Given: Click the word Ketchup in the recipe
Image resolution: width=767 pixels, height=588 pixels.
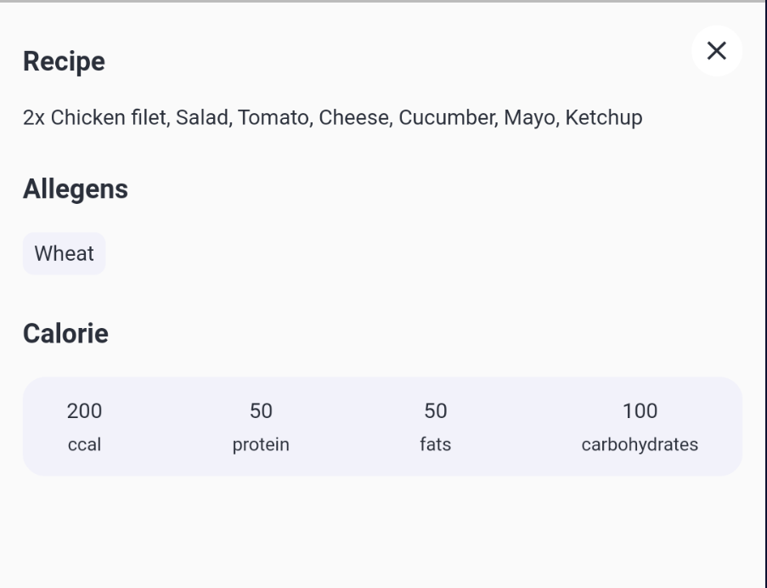Looking at the screenshot, I should pyautogui.click(x=604, y=118).
